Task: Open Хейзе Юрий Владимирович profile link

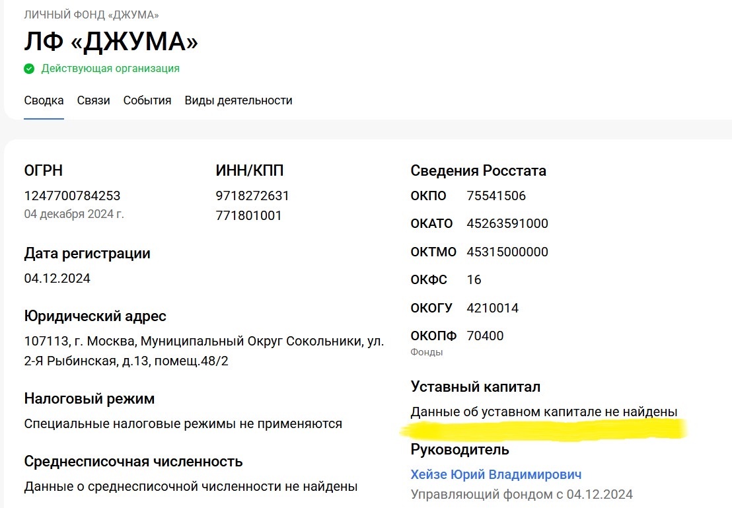Action: click(496, 474)
